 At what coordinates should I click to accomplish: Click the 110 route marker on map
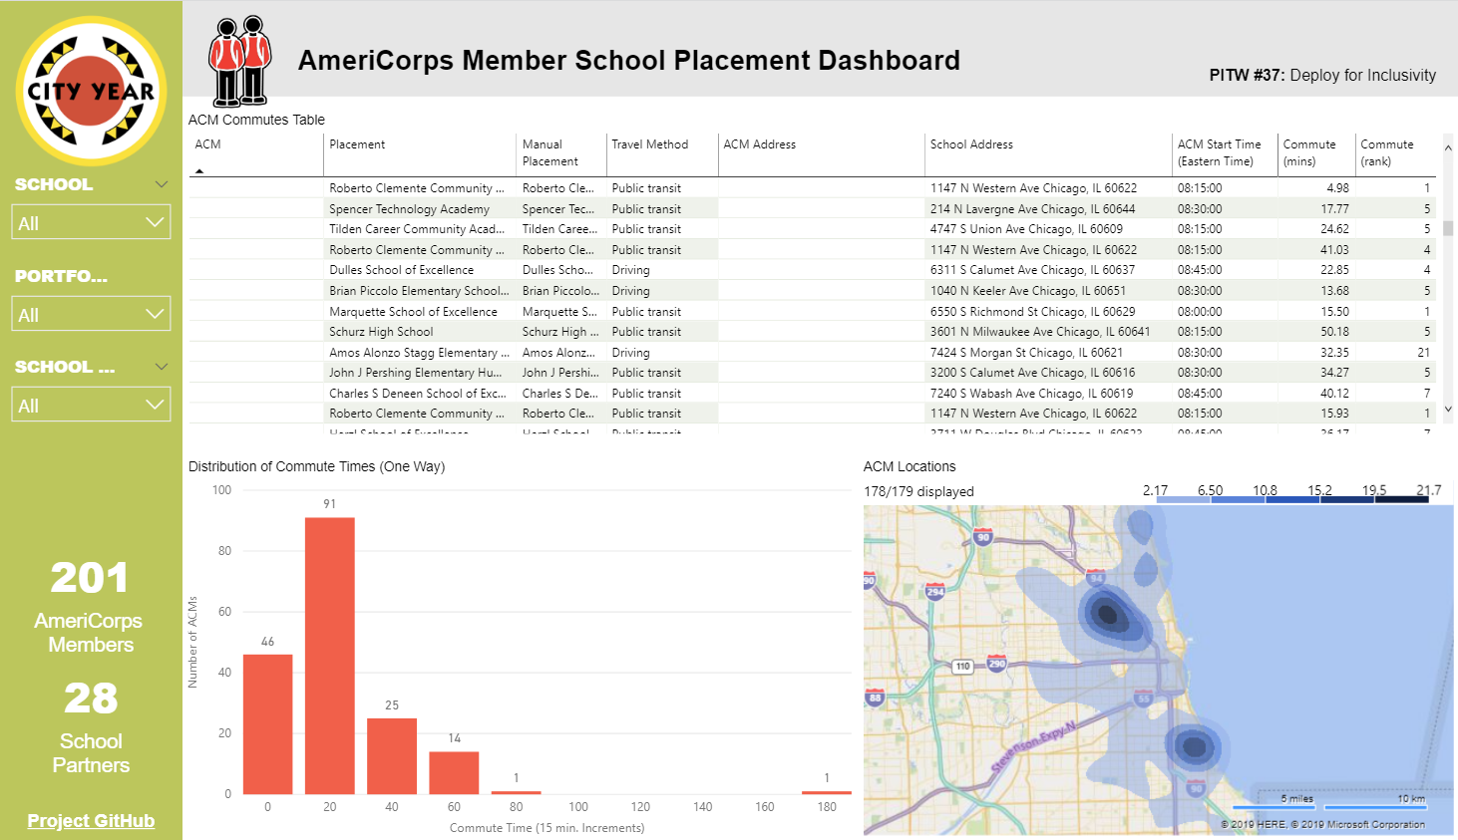tap(962, 666)
